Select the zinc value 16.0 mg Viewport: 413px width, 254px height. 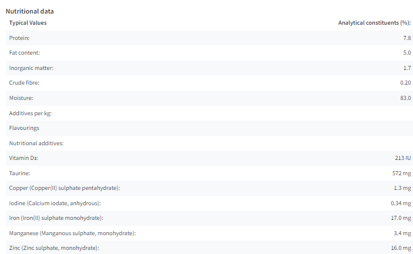[x=401, y=248]
